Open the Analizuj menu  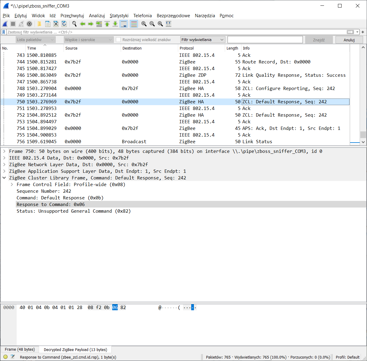97,16
